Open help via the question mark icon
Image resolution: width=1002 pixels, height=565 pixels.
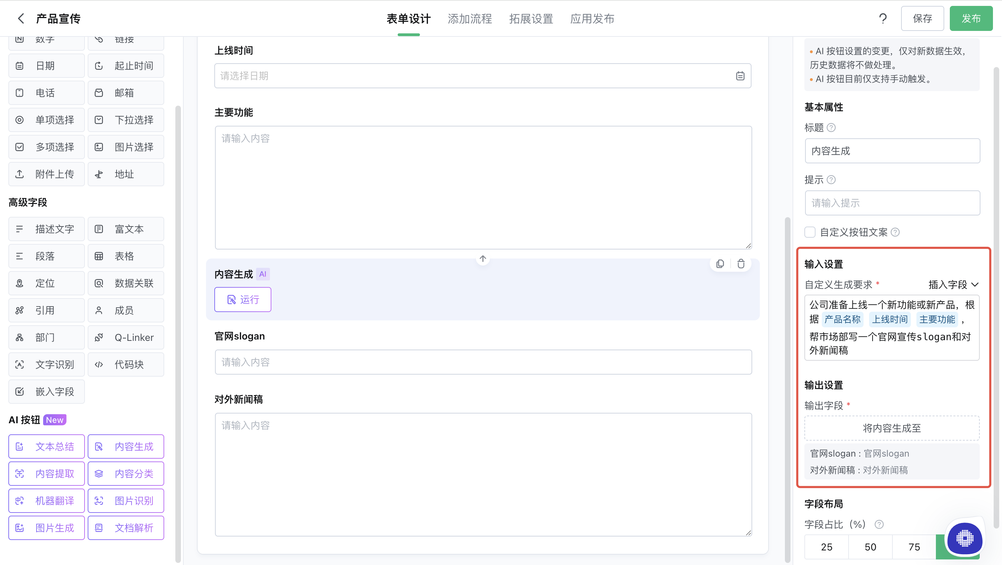tap(883, 18)
